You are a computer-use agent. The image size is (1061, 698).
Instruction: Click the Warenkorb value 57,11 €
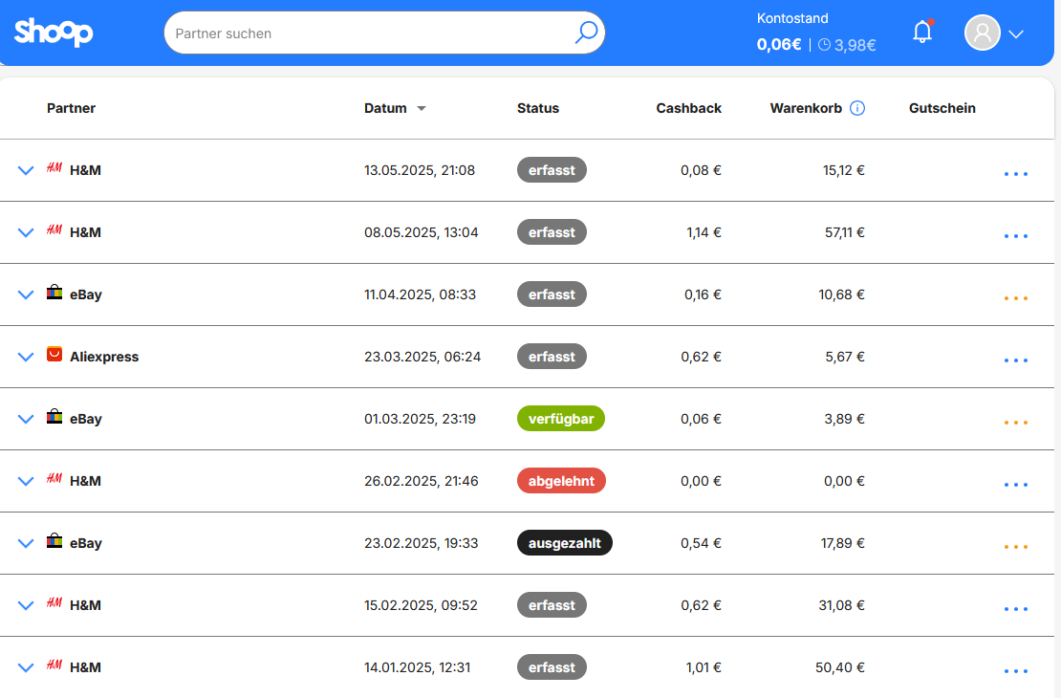coord(844,233)
